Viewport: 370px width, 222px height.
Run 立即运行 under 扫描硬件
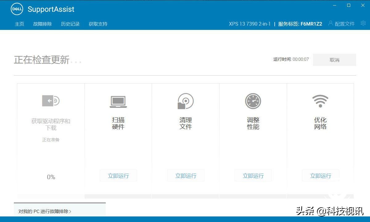[x=118, y=175]
